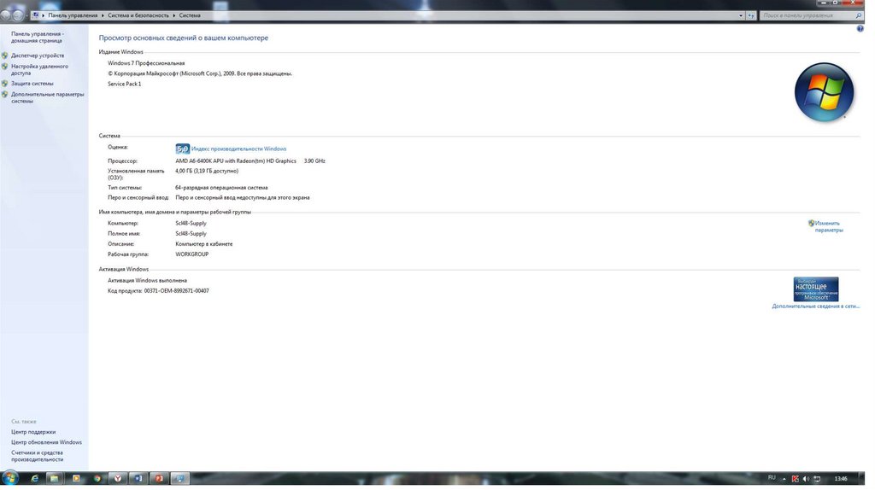Click the Back navigation arrow button

tap(6, 15)
